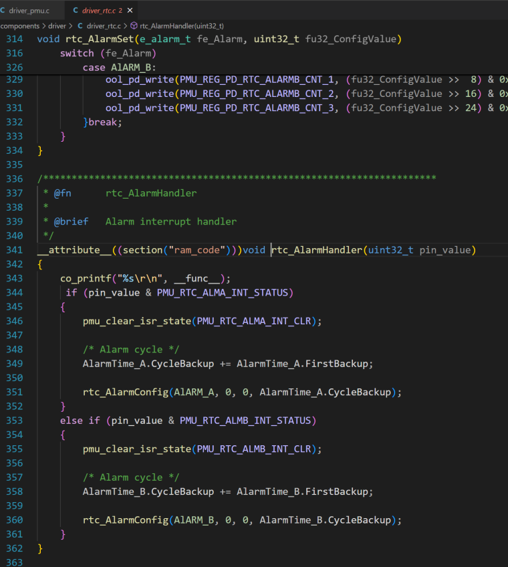Open the components breadcrumb folder
Viewport: 508px width, 567px height.
click(20, 26)
